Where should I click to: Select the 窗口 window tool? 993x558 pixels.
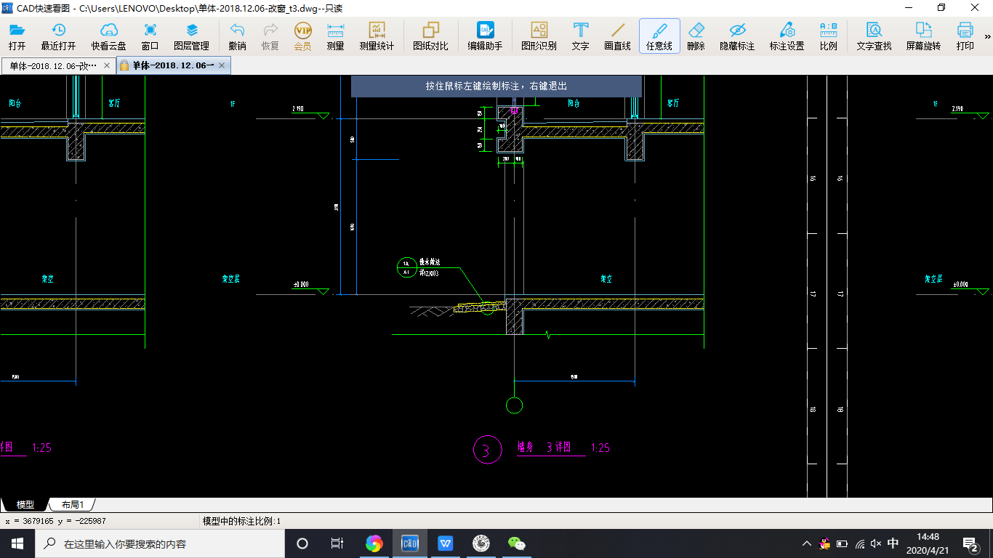click(150, 36)
